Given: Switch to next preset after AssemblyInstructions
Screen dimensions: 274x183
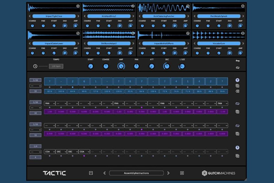Looking at the screenshot, I should tap(168, 173).
